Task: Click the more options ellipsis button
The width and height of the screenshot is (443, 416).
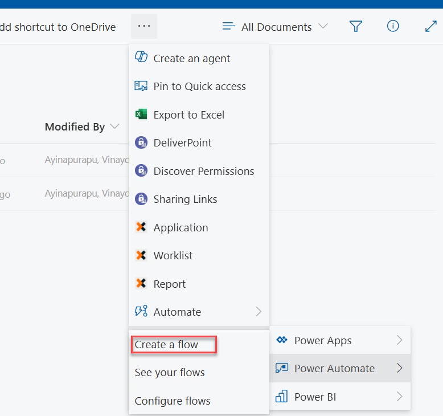Action: [144, 26]
